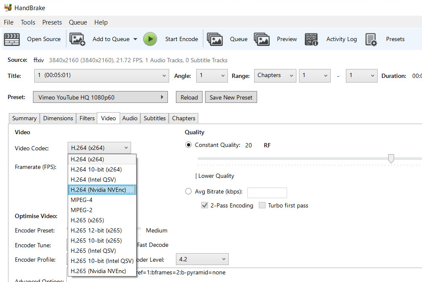Click the Start Encode label

tap(182, 39)
